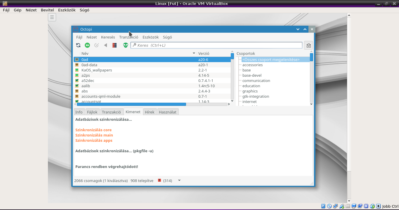
Task: Click the Keres search field
Action: pyautogui.click(x=216, y=45)
